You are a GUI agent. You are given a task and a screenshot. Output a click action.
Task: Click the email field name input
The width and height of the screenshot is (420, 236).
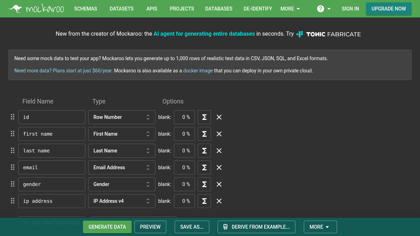coord(52,167)
